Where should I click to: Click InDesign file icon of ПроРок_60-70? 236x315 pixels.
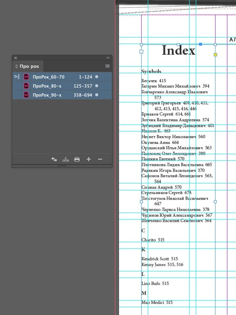click(26, 77)
